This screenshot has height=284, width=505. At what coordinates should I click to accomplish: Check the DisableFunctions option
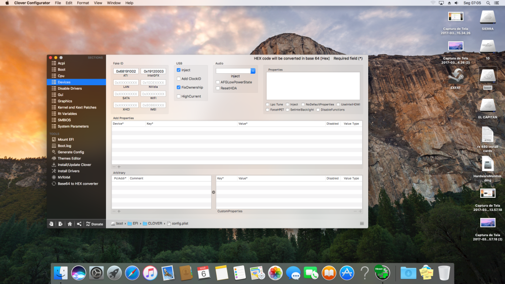click(x=318, y=110)
